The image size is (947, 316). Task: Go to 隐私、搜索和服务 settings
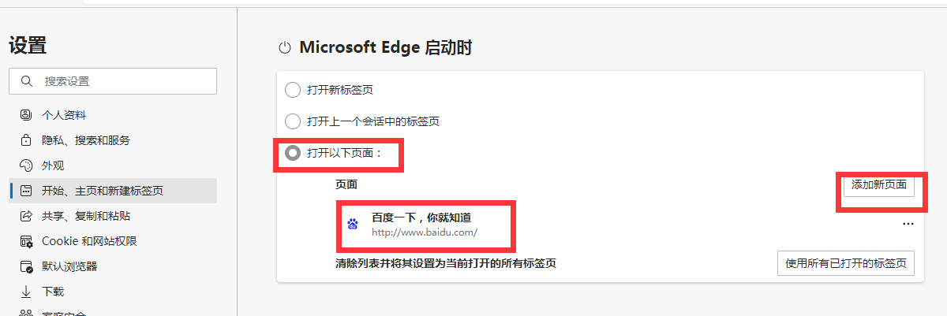click(86, 140)
